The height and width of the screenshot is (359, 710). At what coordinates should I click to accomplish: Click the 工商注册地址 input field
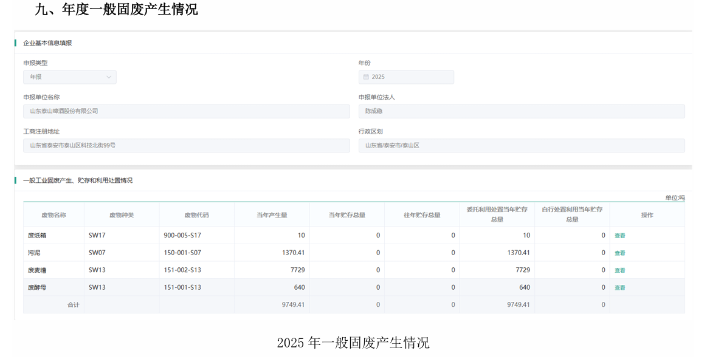click(x=186, y=146)
